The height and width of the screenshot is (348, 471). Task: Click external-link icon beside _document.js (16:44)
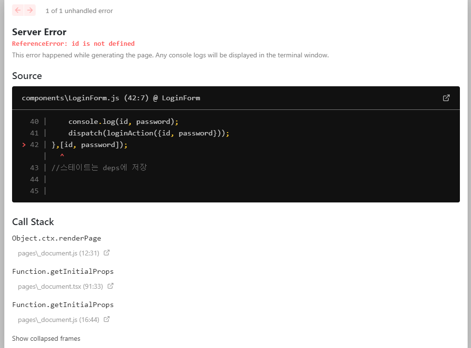pyautogui.click(x=107, y=319)
